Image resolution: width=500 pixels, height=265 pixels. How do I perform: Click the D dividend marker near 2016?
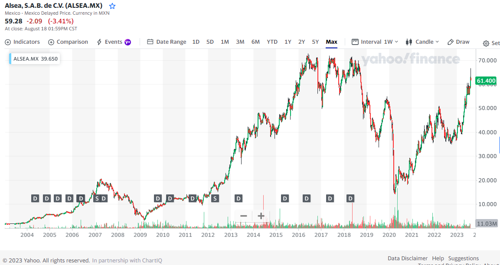pyautogui.click(x=307, y=199)
